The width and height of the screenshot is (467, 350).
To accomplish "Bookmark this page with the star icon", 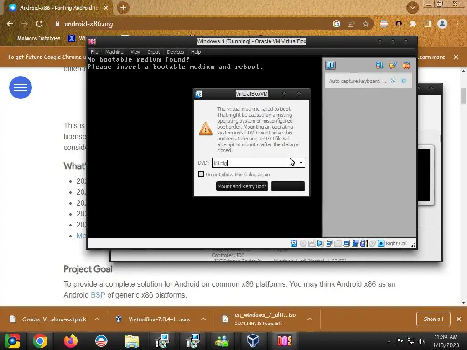I will click(366, 24).
